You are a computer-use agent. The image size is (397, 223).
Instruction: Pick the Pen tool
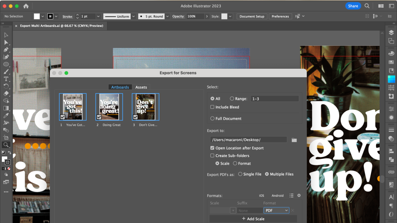point(6,50)
